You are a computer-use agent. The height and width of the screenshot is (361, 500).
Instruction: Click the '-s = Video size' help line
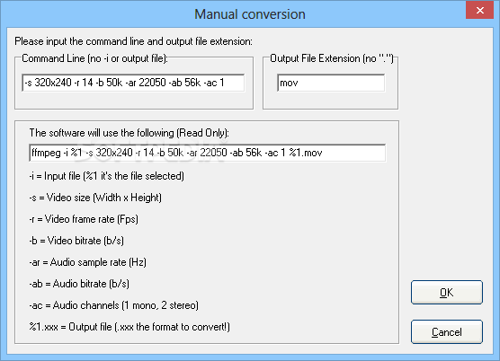pyautogui.click(x=95, y=198)
